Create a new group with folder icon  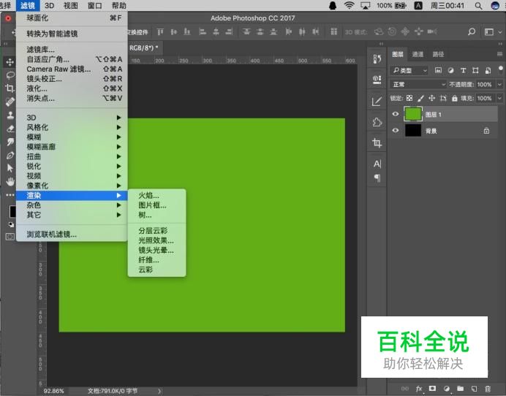click(x=460, y=388)
